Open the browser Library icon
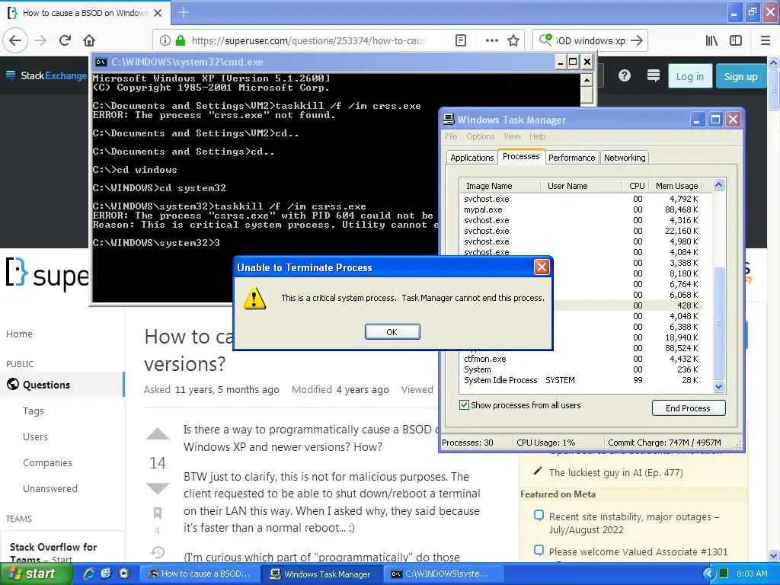780x585 pixels. click(711, 41)
